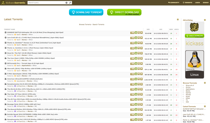Download Suicide Squad 2016 EXTENDED torrent file
This screenshot has width=210, height=123.
tap(141, 115)
